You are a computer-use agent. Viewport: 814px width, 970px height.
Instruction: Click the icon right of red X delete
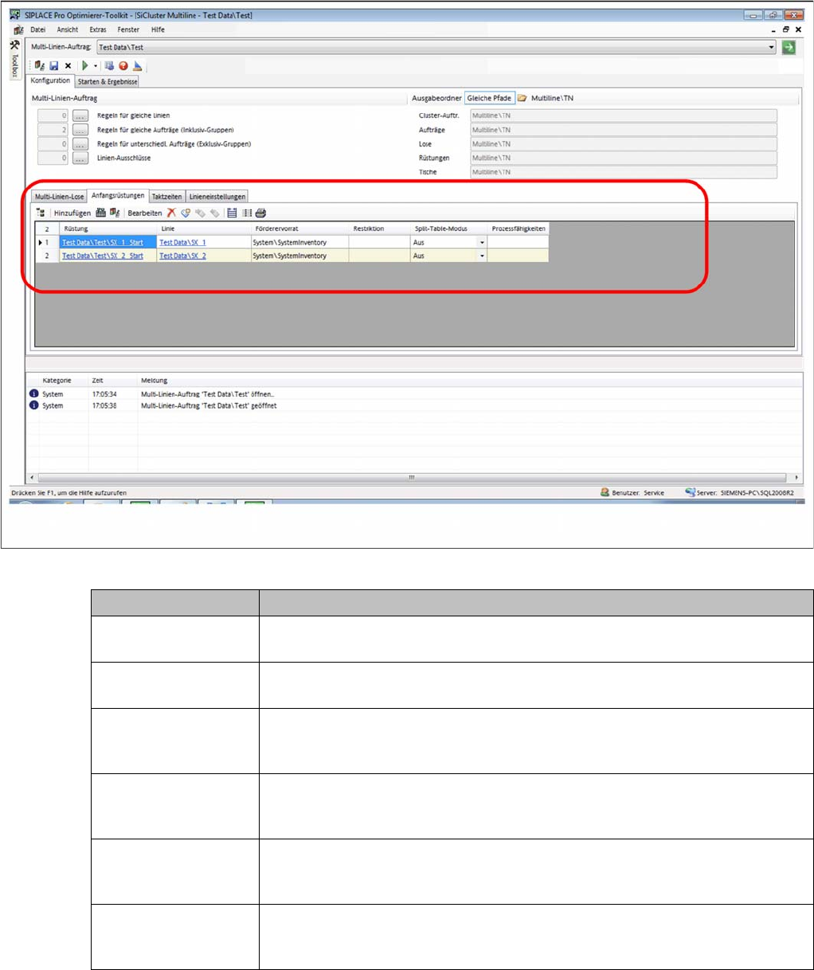[186, 213]
